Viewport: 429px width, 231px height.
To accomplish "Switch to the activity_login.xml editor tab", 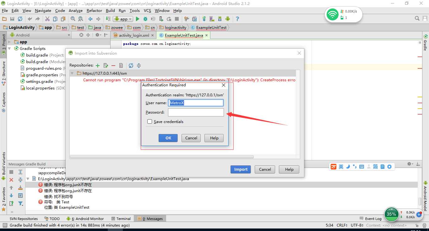I will point(134,35).
